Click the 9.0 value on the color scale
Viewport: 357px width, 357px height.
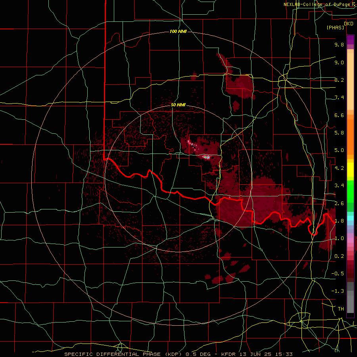tap(339, 62)
